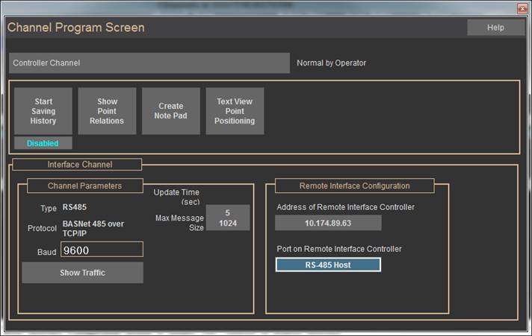
Task: Click the Help button
Action: (x=495, y=28)
